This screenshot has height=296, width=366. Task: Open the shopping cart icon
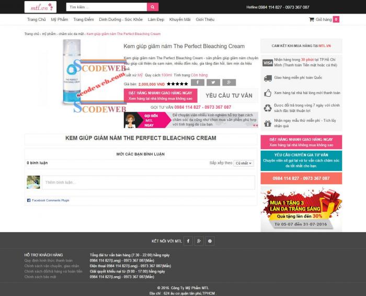[x=312, y=19]
